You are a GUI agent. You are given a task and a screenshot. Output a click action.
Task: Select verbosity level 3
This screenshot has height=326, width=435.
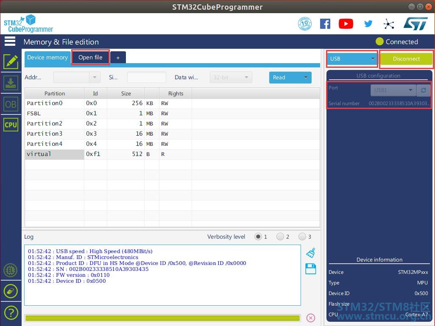click(302, 237)
